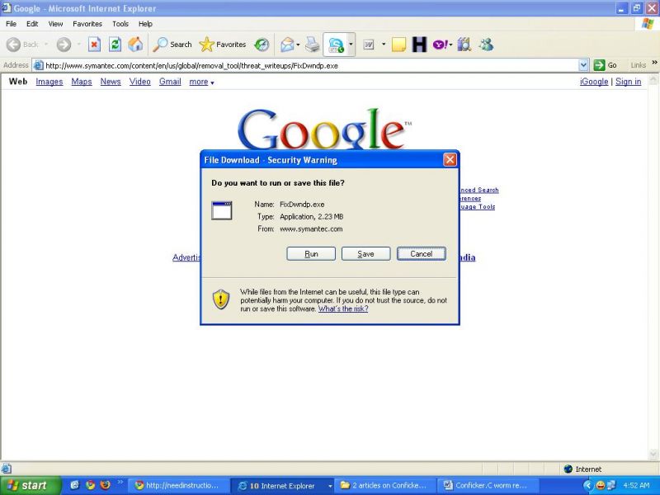Click the Back arrow icon in the toolbar
Viewport: 660px width, 495px height.
pyautogui.click(x=13, y=45)
